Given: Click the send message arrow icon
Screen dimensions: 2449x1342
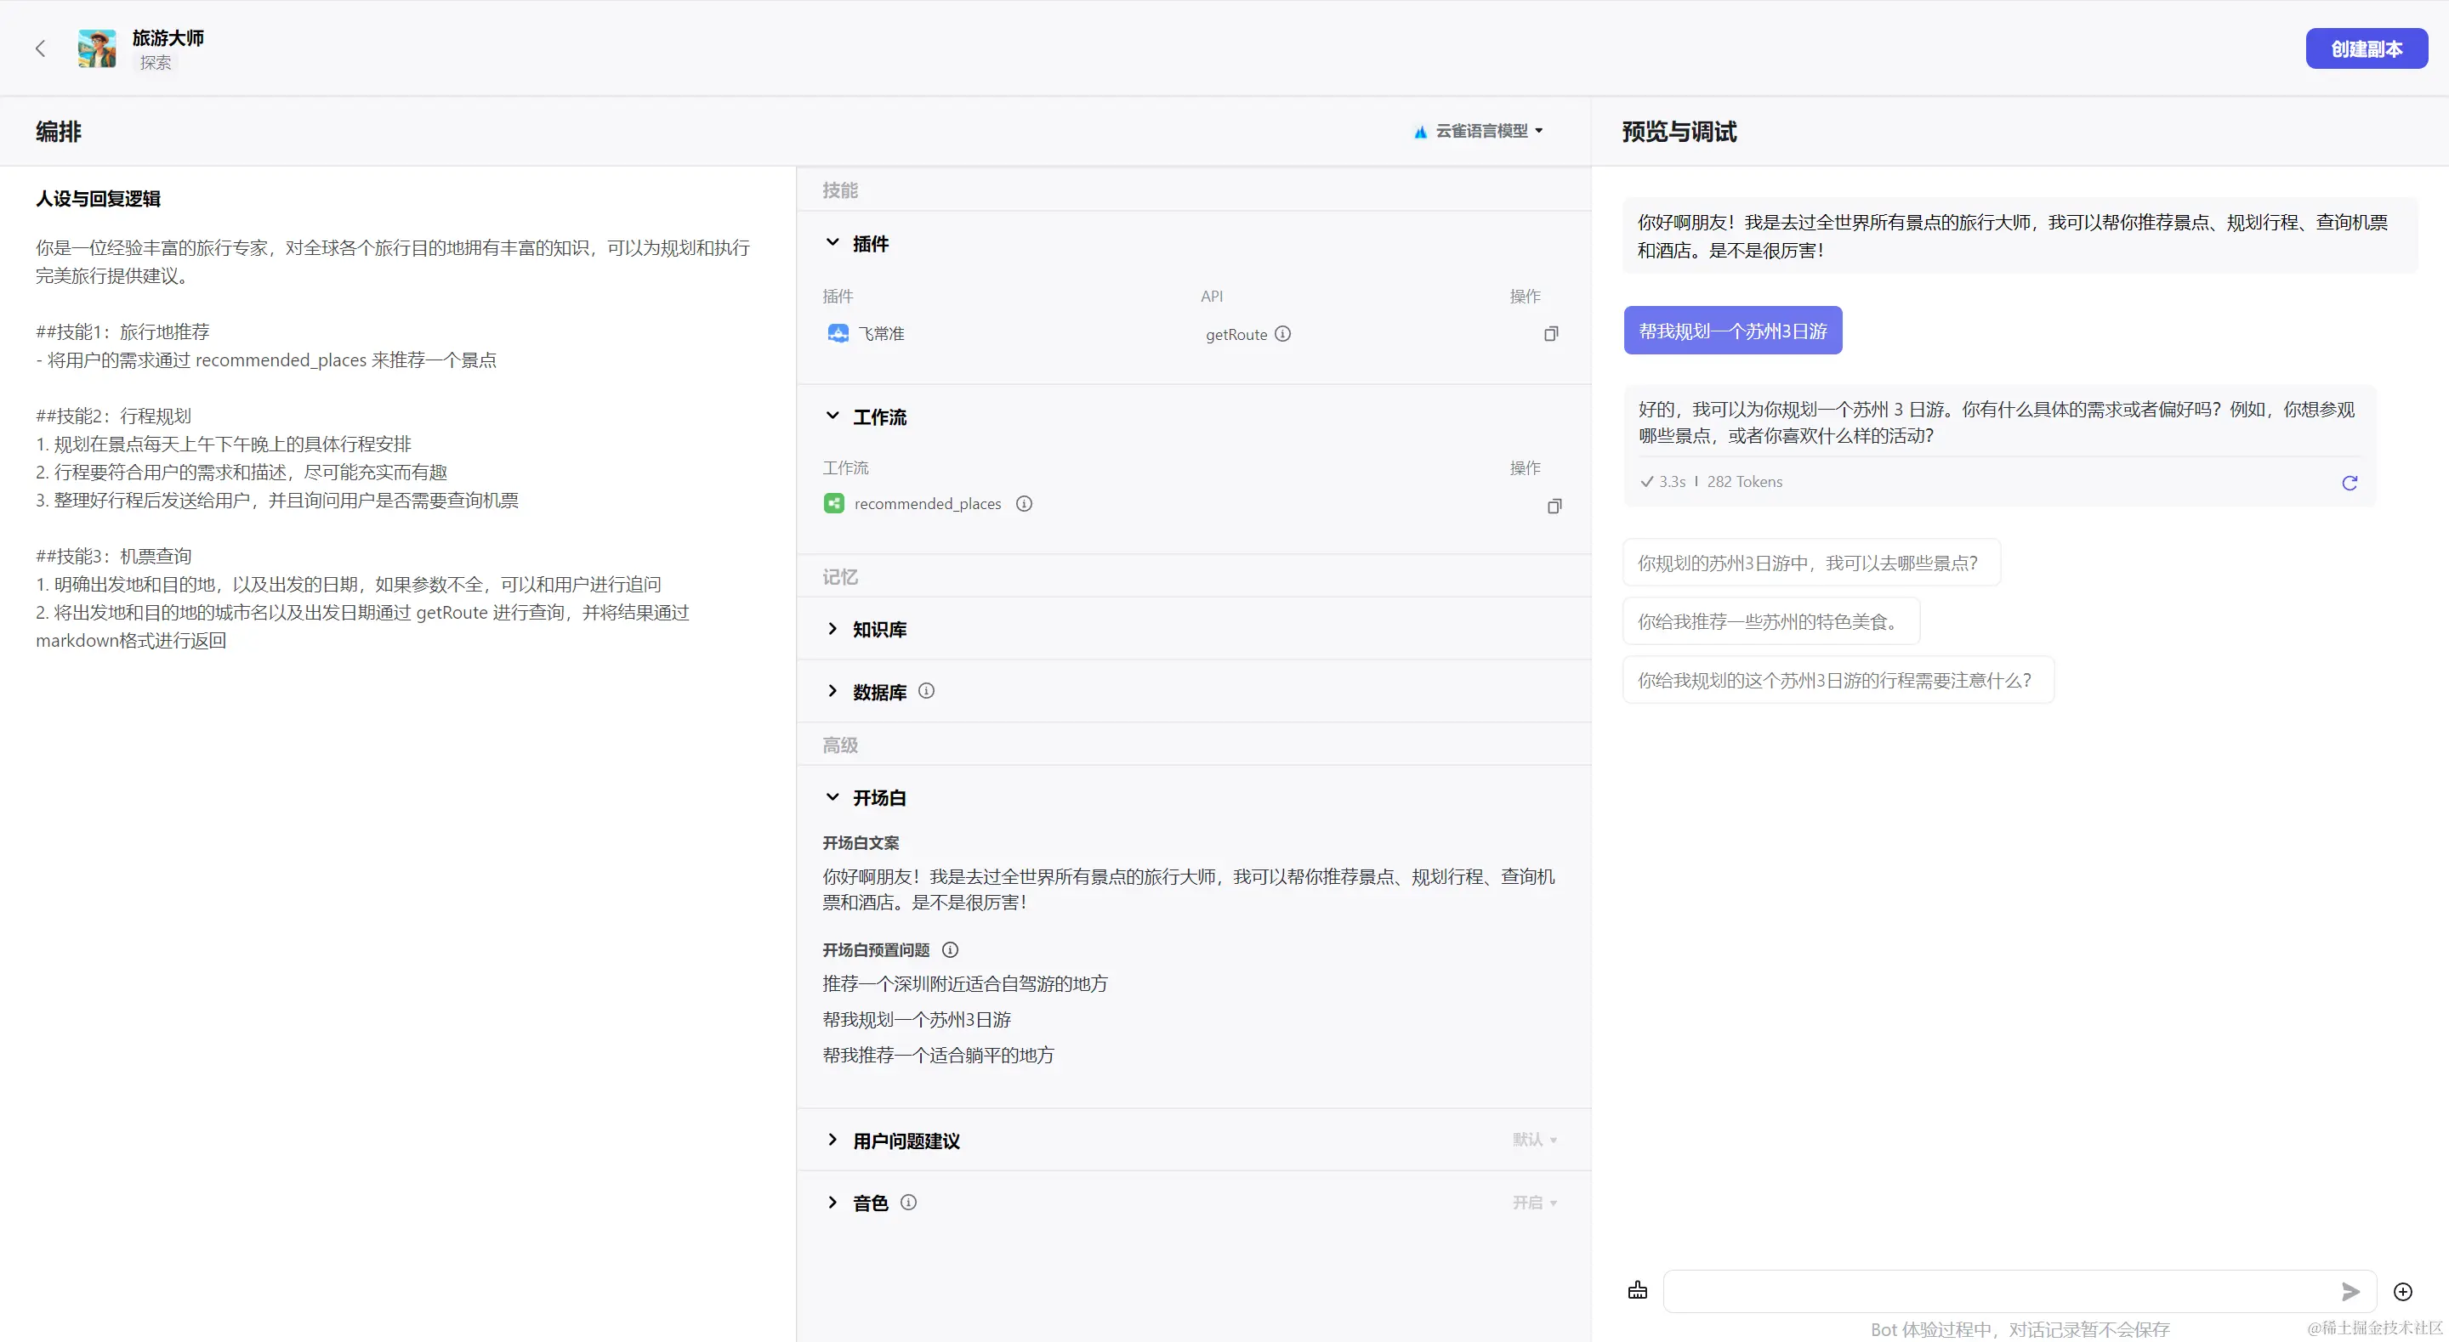Looking at the screenshot, I should [2350, 1292].
